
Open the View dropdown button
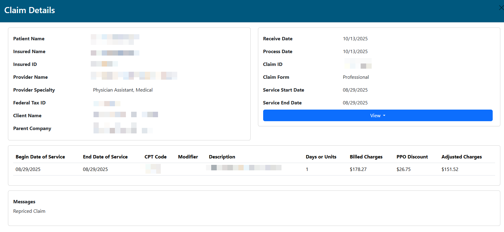(377, 115)
